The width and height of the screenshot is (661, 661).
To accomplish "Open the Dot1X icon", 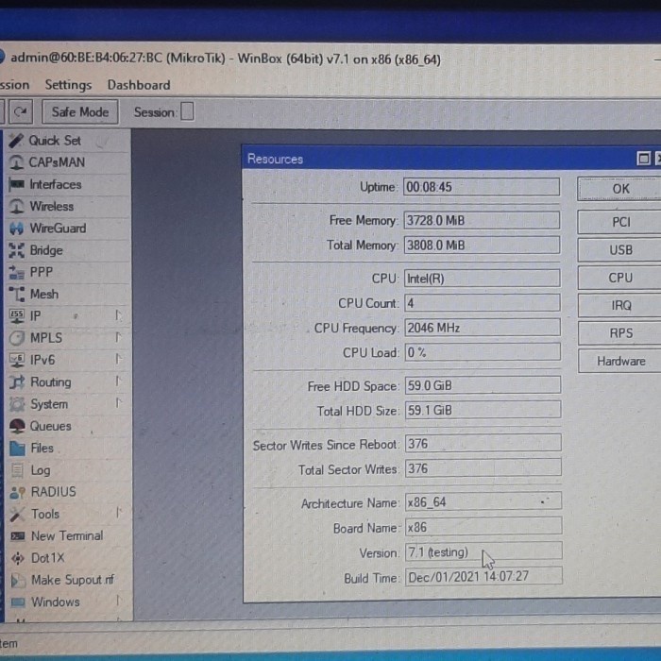I will (x=18, y=559).
